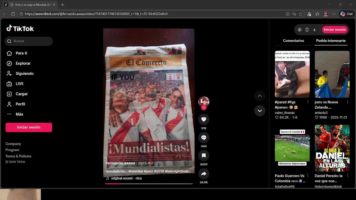The height and width of the screenshot is (200, 356).
Task: Open the Daniel en las alturas thumbnail
Action: 332,148
